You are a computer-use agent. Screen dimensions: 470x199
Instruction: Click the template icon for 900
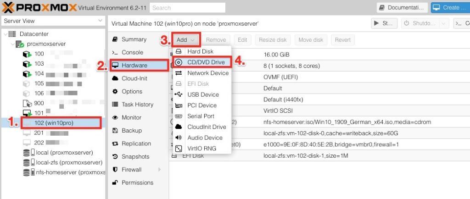click(x=27, y=103)
